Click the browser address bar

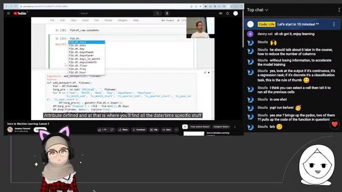105,6
